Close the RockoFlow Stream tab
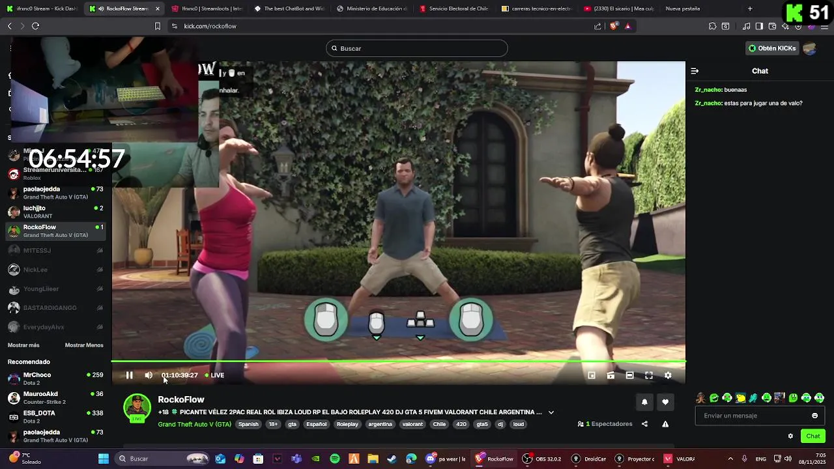This screenshot has height=469, width=834. pyautogui.click(x=157, y=8)
